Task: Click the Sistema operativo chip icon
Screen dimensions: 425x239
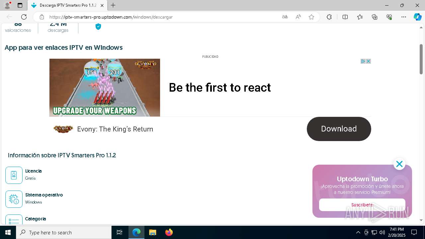Action: [x=14, y=199]
